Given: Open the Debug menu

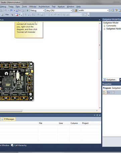Looking at the screenshot, I should [x=3, y=7].
